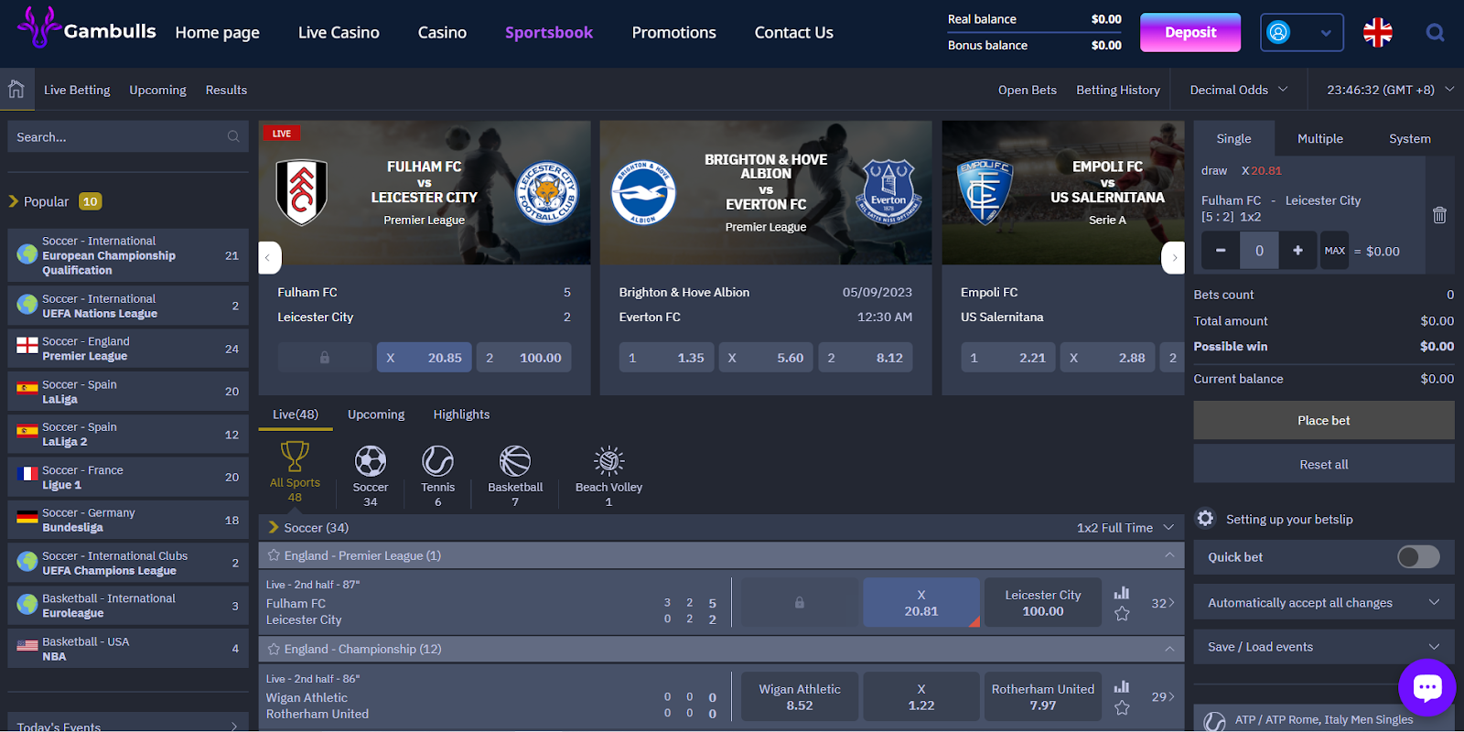Image resolution: width=1464 pixels, height=732 pixels.
Task: Open the search magnifier in the header
Action: tap(1435, 33)
